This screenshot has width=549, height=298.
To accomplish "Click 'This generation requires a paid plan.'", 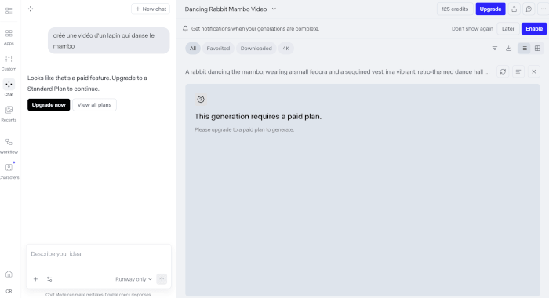I will [258, 117].
